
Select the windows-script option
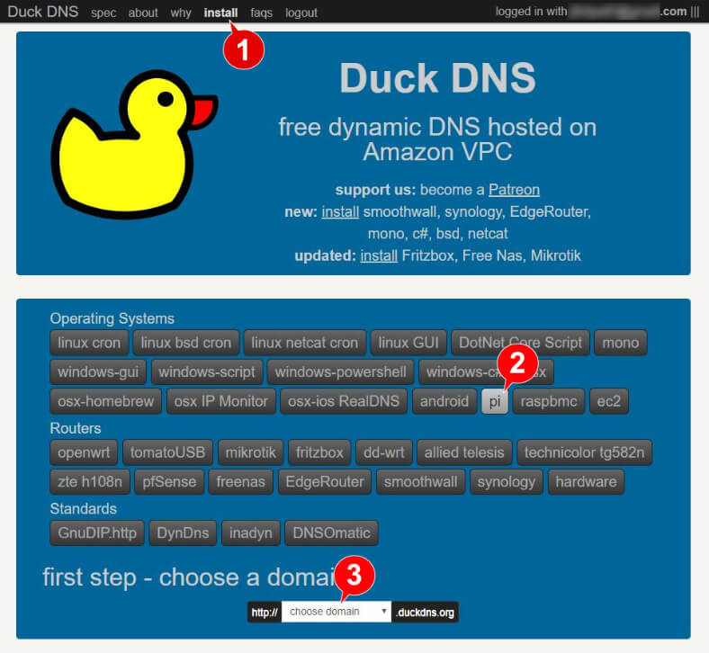click(x=207, y=371)
